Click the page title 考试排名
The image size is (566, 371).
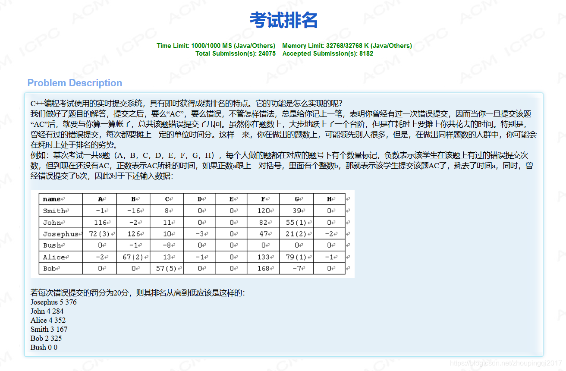point(283,20)
